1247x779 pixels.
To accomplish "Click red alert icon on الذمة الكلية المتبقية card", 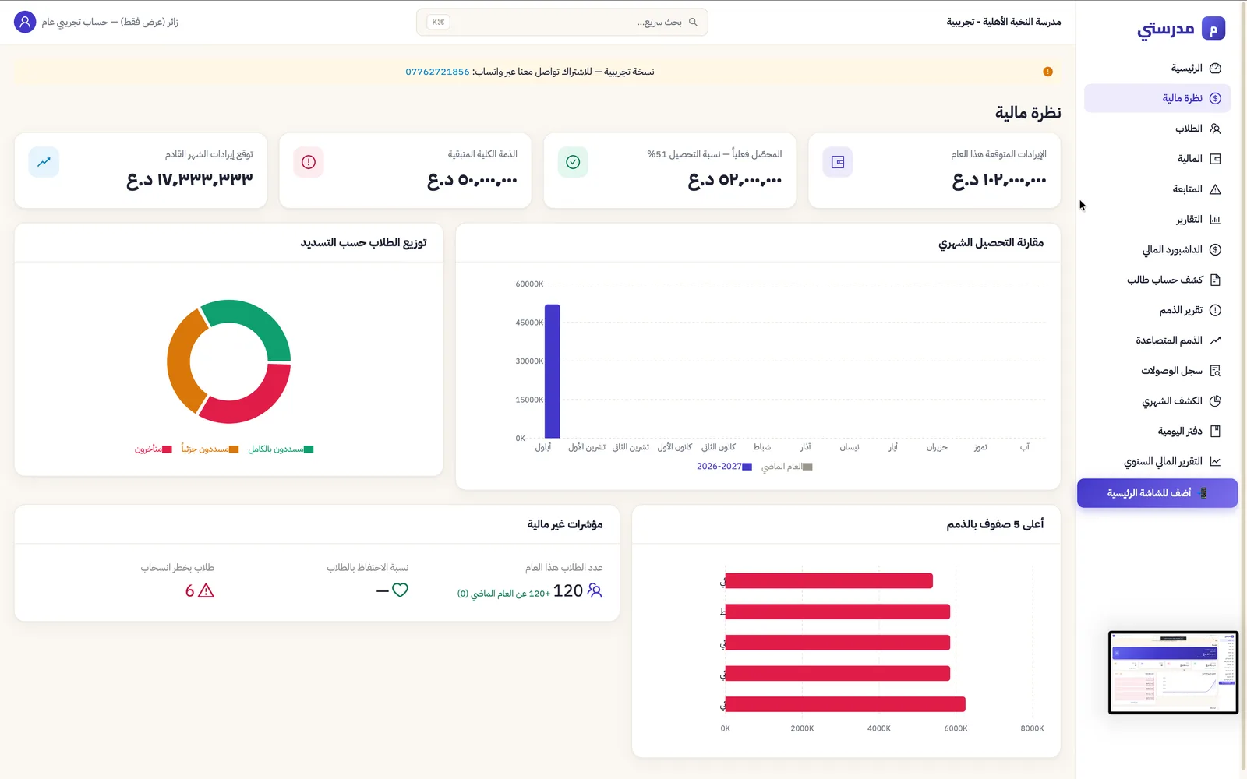I will click(309, 162).
